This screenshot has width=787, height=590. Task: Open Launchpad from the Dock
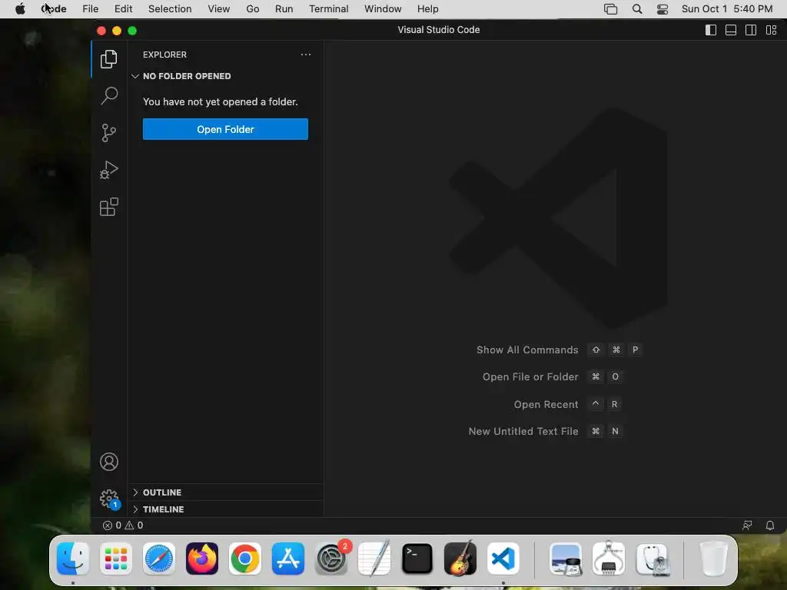(x=116, y=559)
